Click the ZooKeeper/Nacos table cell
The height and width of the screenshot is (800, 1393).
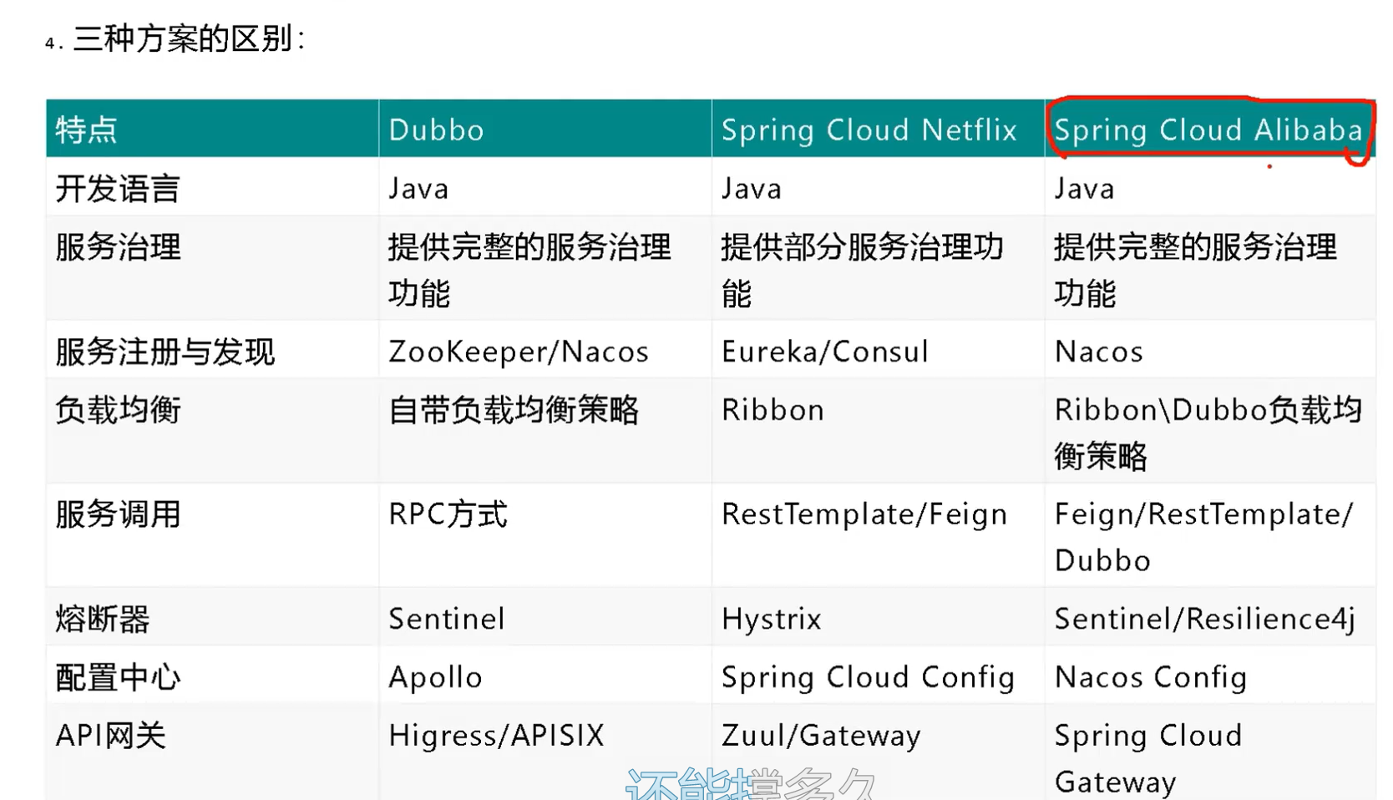(519, 351)
